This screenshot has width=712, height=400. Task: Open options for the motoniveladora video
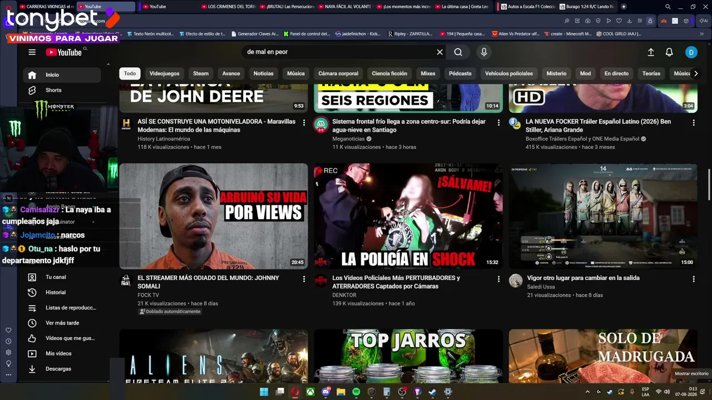(304, 122)
